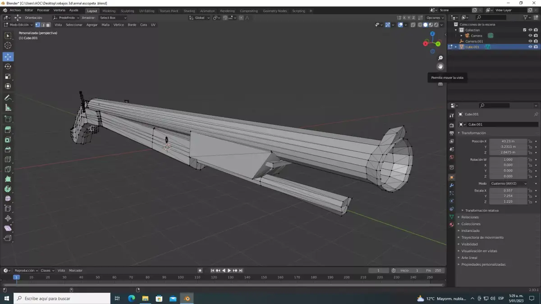Image resolution: width=541 pixels, height=304 pixels.
Task: Select the 3D Cursor tool
Action: 8,45
